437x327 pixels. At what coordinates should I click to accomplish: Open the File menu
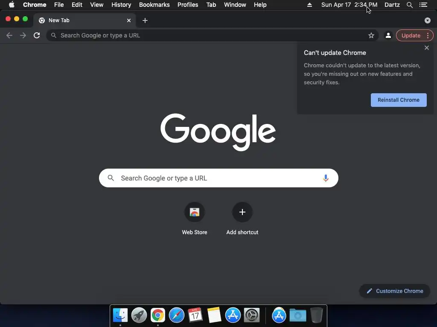click(59, 5)
